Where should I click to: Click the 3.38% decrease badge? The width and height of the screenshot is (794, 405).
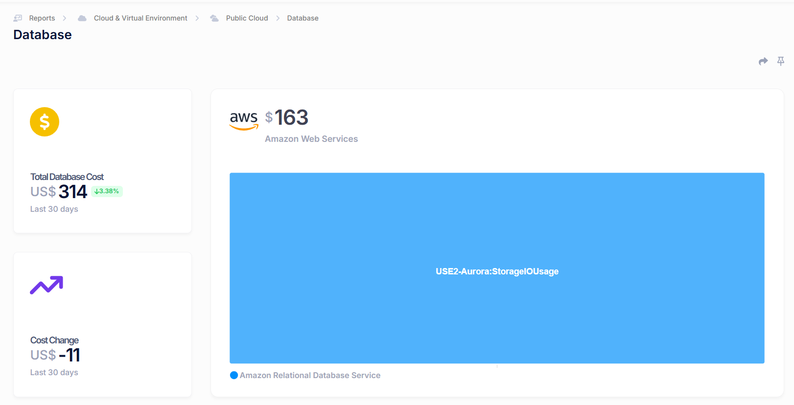[x=107, y=191]
